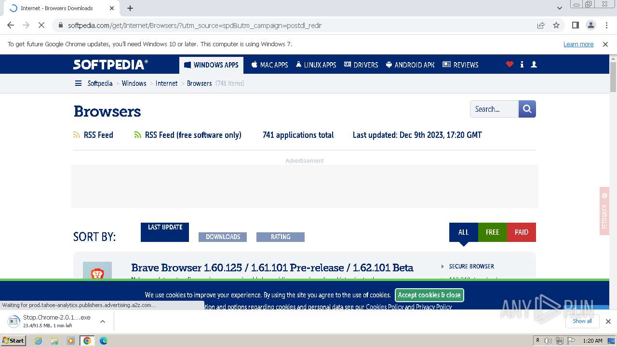
Task: Click the info icon in the header
Action: tap(522, 64)
